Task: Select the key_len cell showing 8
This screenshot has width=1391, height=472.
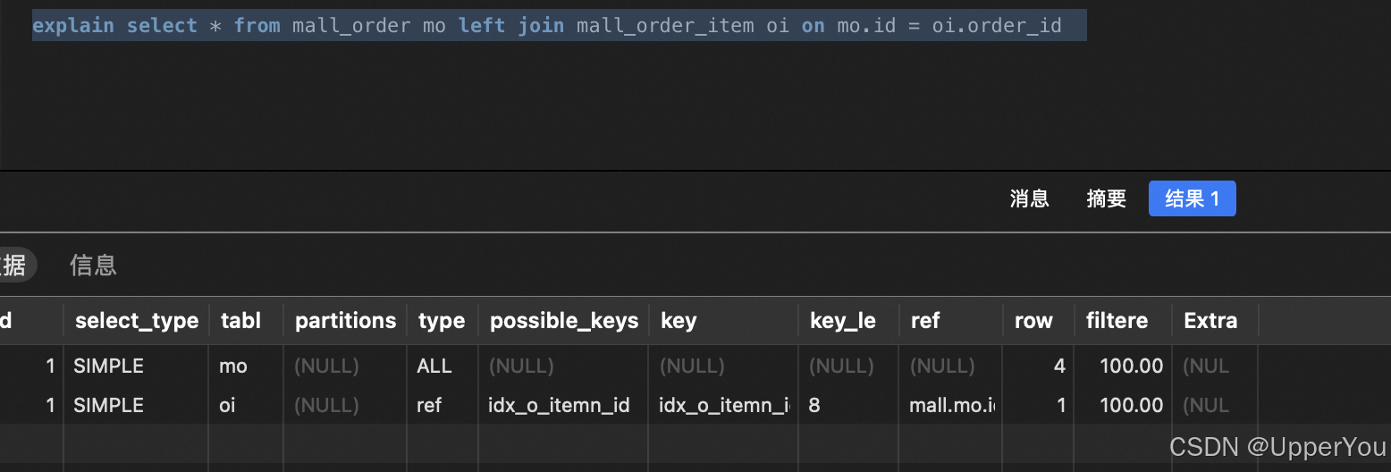Action: 848,405
